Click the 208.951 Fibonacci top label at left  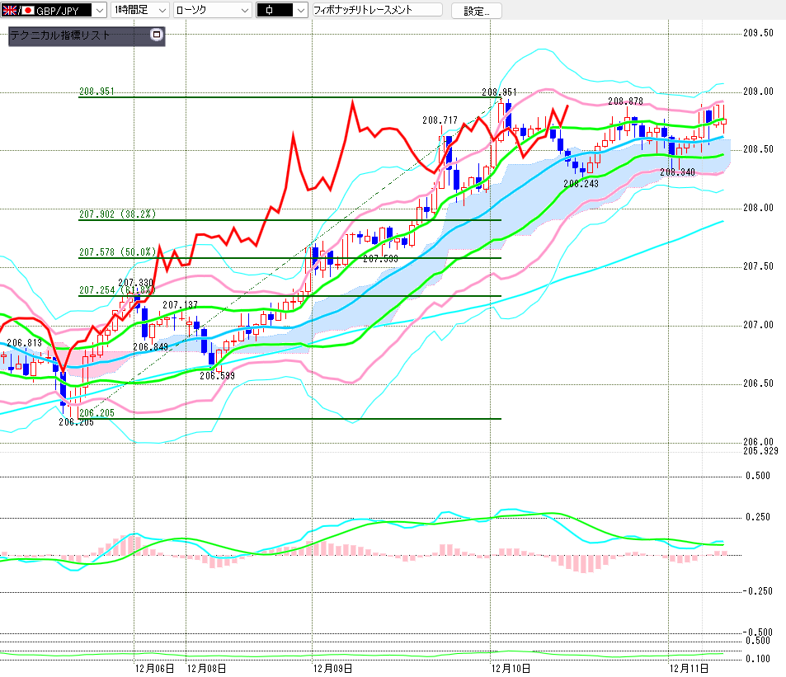click(x=96, y=92)
